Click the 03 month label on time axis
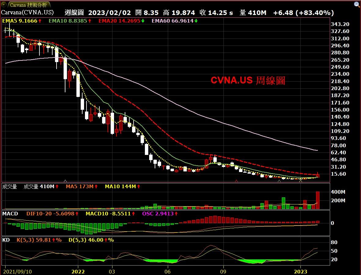The width and height of the screenshot is (361, 275). click(x=112, y=272)
